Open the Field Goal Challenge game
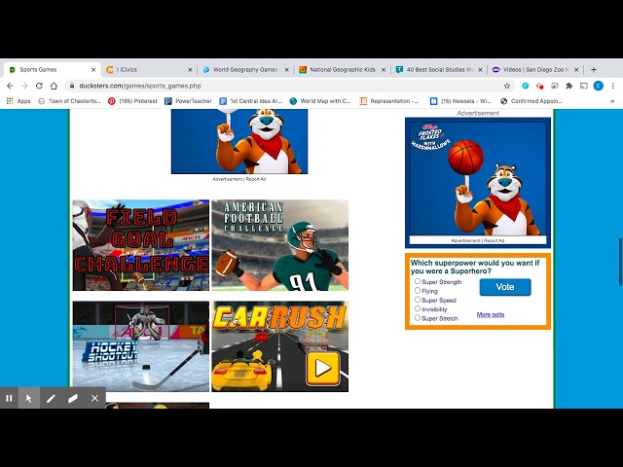The image size is (623, 467). [140, 245]
